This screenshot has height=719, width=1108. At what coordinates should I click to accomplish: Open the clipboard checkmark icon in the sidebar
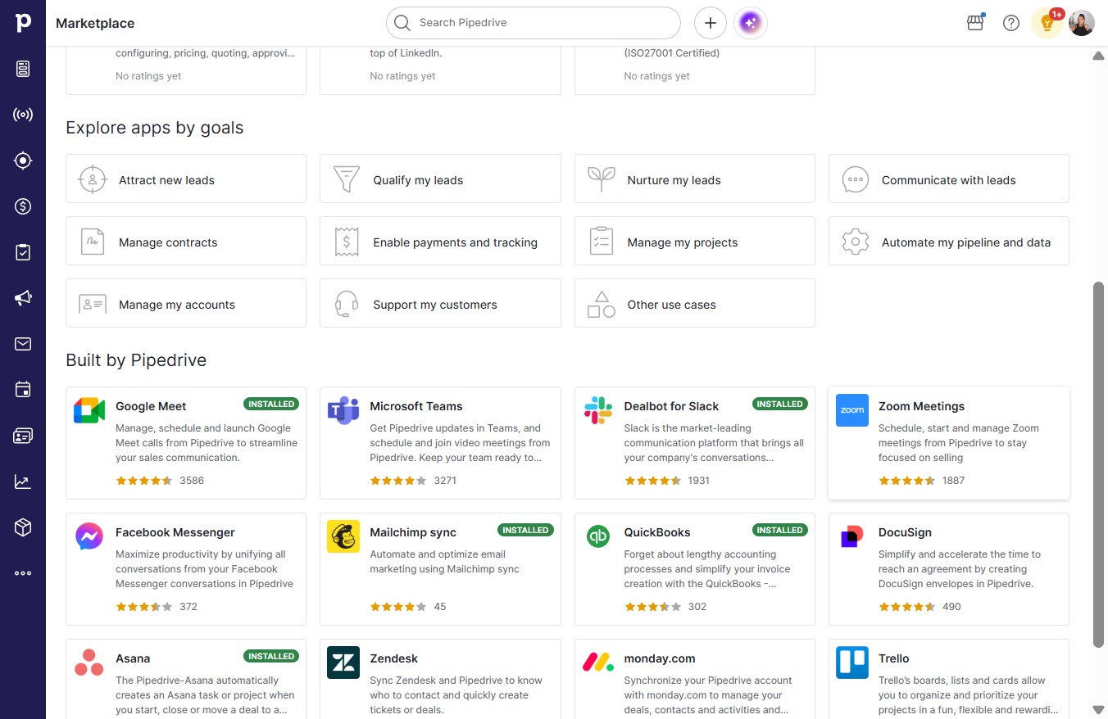[23, 252]
